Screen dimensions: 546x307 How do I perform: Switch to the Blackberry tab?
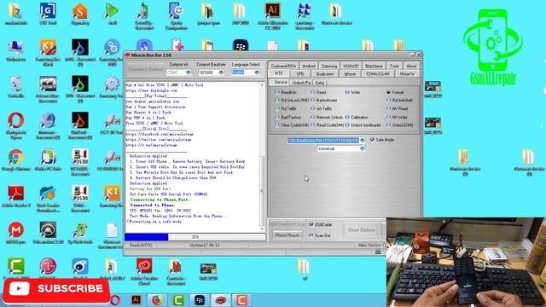coord(374,66)
